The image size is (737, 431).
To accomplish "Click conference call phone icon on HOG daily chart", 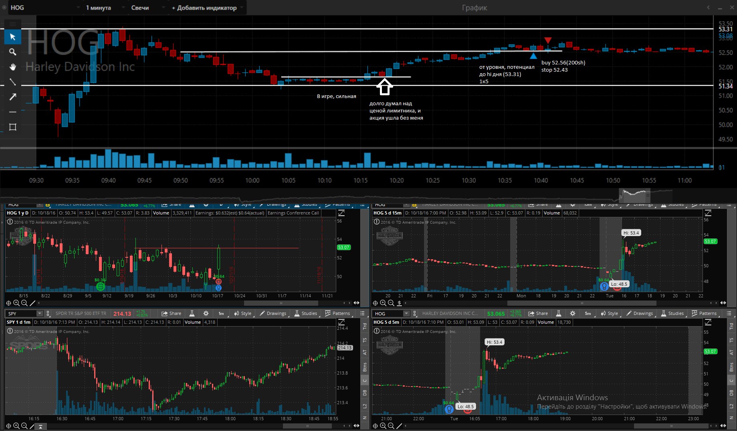I will [218, 282].
